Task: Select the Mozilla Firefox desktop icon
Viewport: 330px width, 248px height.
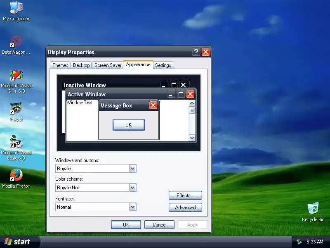Action: pos(16,179)
